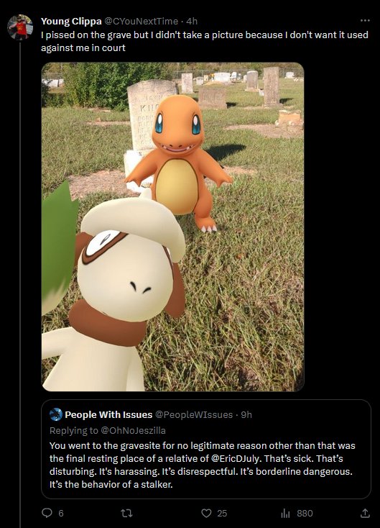Image resolution: width=380 pixels, height=528 pixels.
Task: Click the repost arrows icon
Action: tap(126, 513)
